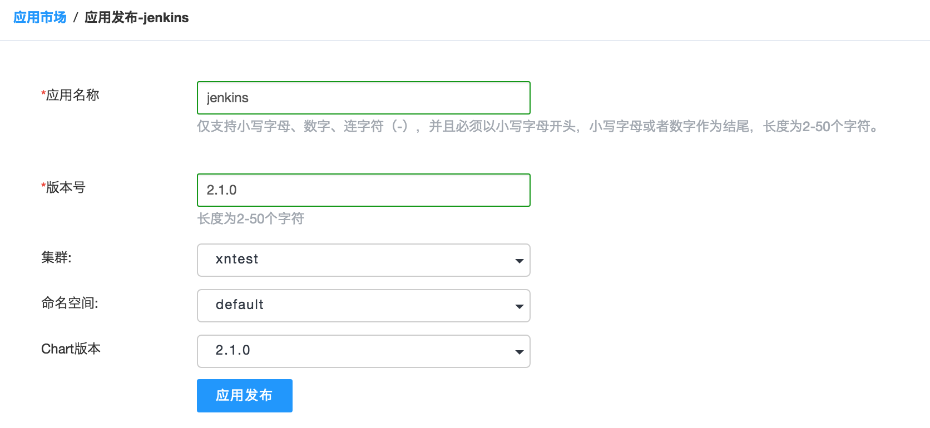Viewport: 930px width, 428px height.
Task: Click the Chart版本 field label
Action: 71,349
